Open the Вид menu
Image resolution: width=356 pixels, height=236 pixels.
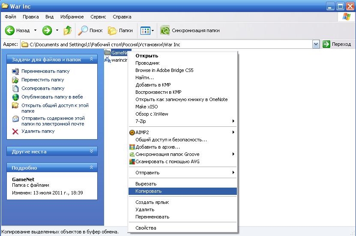[49, 17]
